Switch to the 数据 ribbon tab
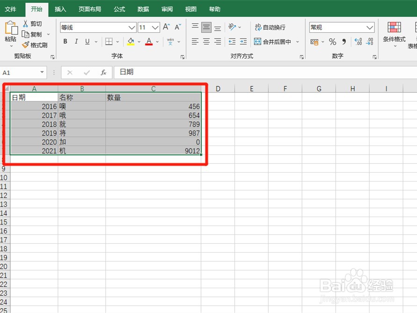This screenshot has height=313, width=417. [143, 9]
